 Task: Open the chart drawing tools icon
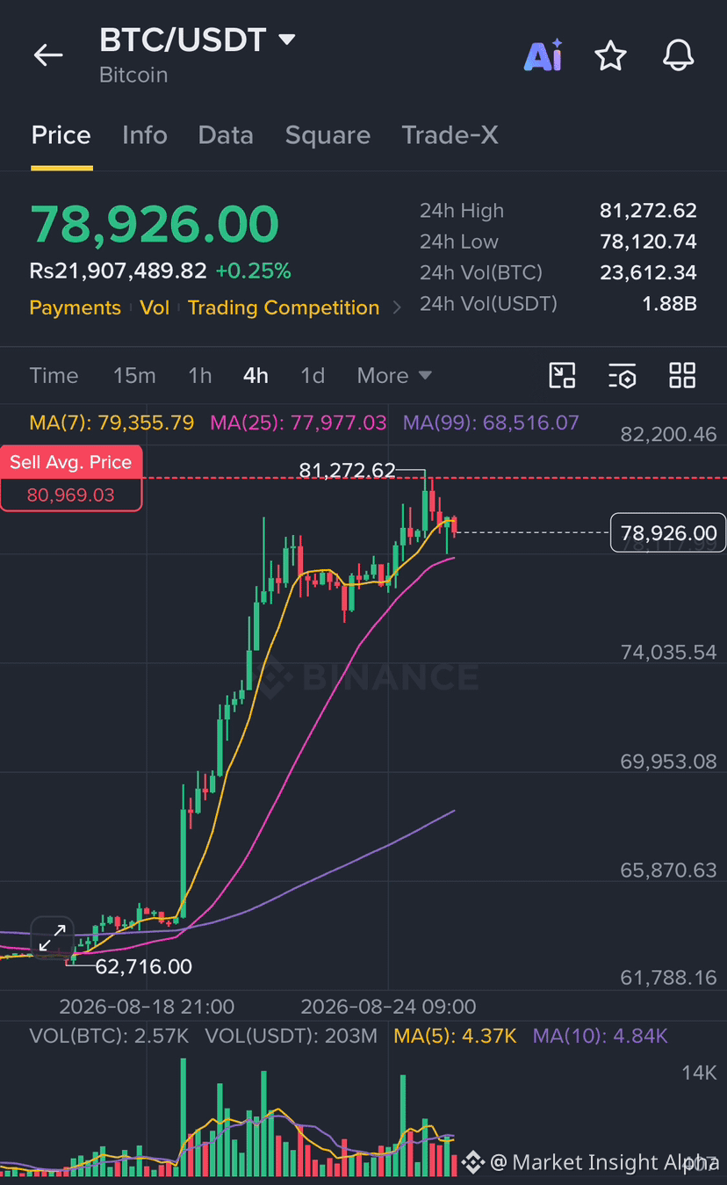[x=562, y=375]
